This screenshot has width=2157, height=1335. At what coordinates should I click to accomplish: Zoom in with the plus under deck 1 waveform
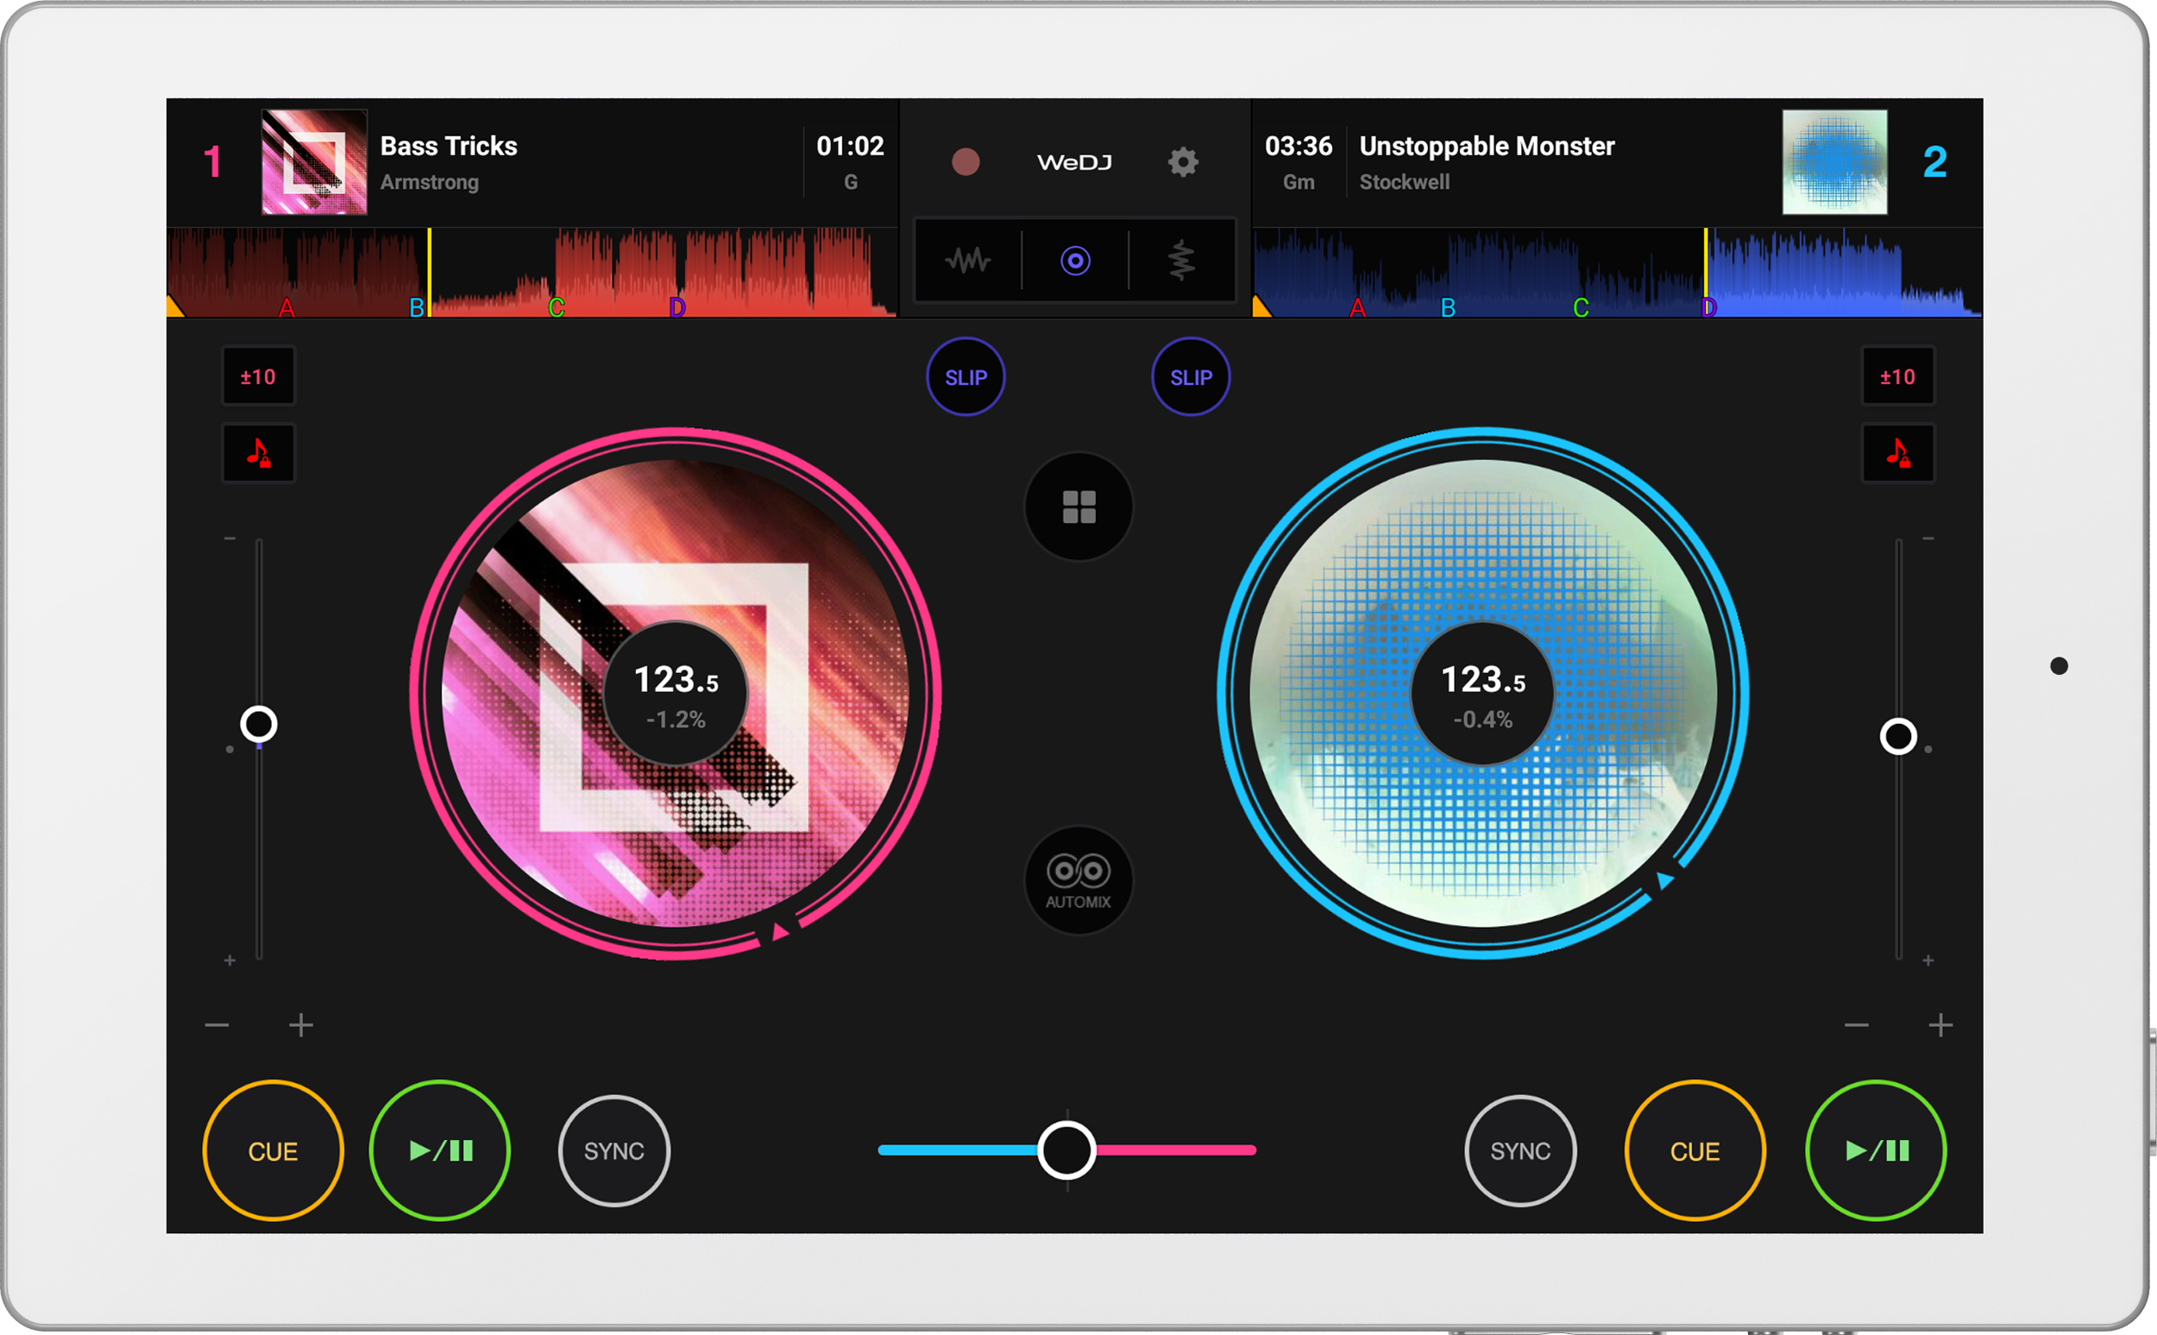[x=301, y=1024]
